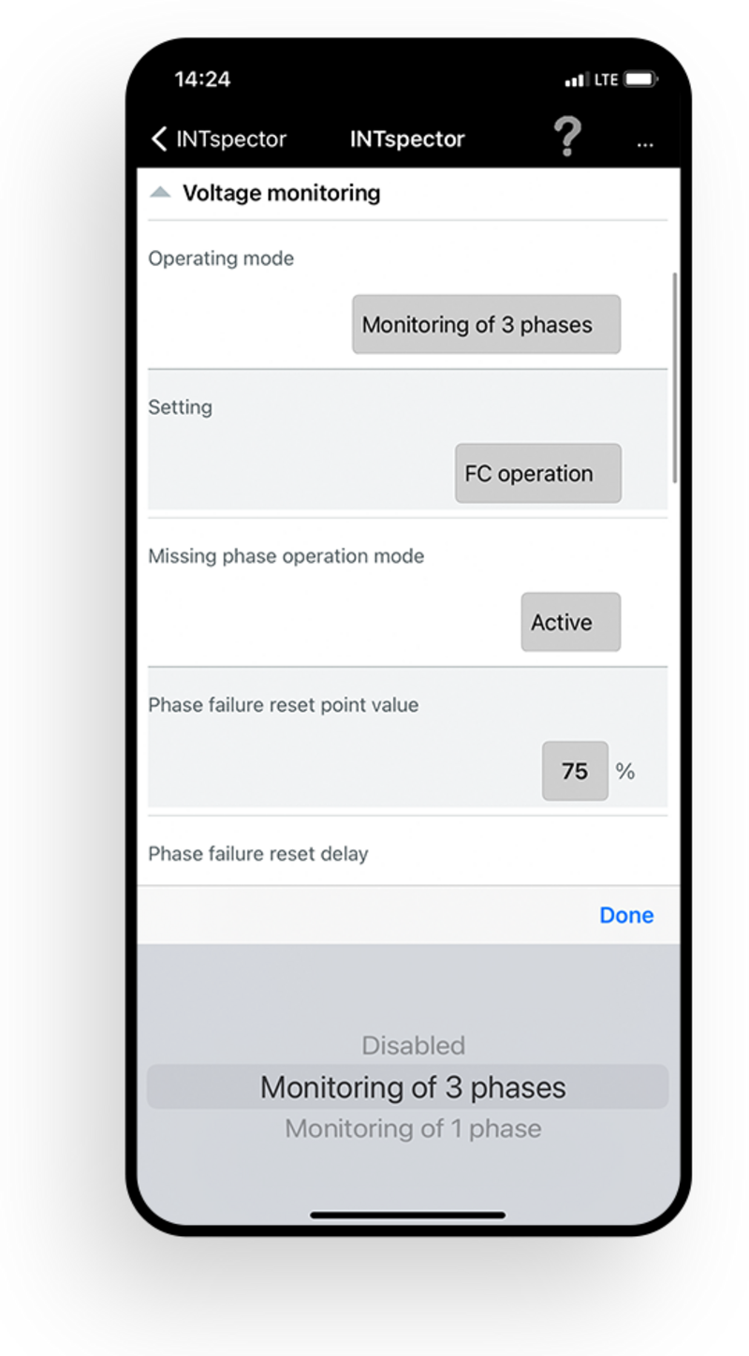The image size is (749, 1356).
Task: Collapse Voltage monitoring section triangle
Action: click(160, 193)
